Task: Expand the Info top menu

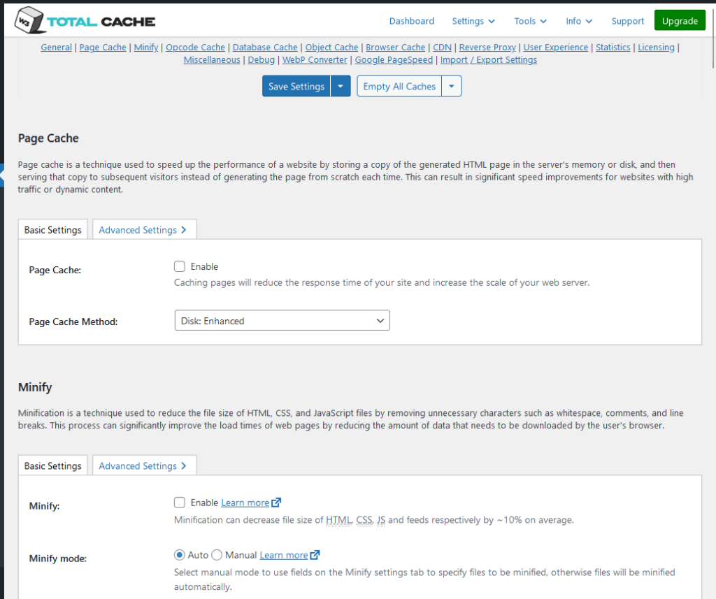Action: pyautogui.click(x=578, y=21)
